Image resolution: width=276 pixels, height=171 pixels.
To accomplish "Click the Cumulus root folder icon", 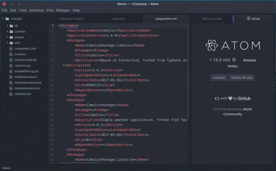I will tap(8, 18).
